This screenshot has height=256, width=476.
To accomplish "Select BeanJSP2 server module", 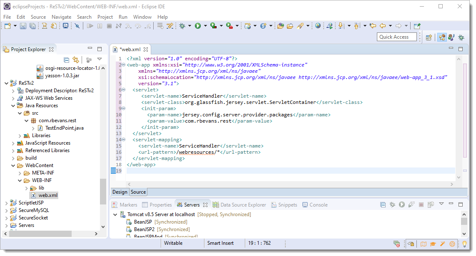I will pyautogui.click(x=144, y=230).
